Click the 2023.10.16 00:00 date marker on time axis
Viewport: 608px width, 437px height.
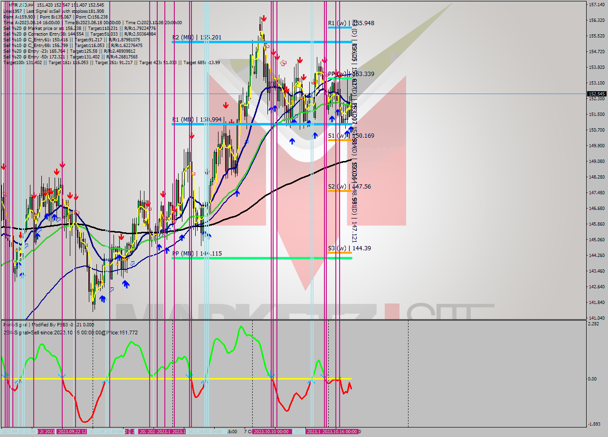pos(340,431)
